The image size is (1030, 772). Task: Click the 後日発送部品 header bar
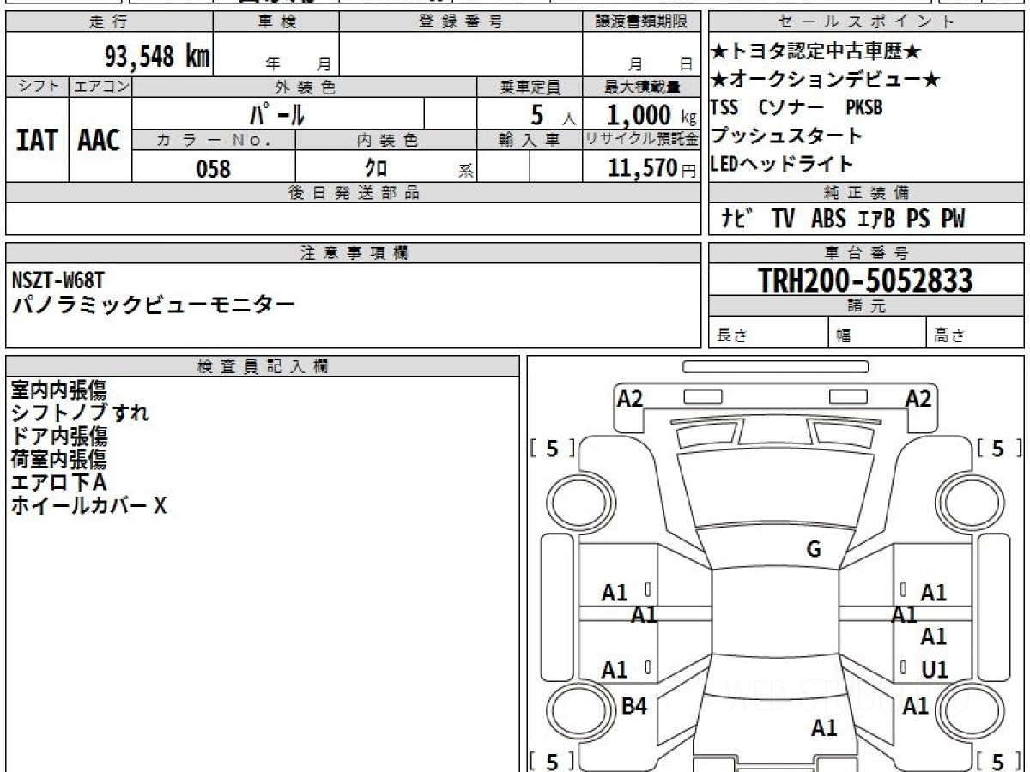[x=353, y=192]
